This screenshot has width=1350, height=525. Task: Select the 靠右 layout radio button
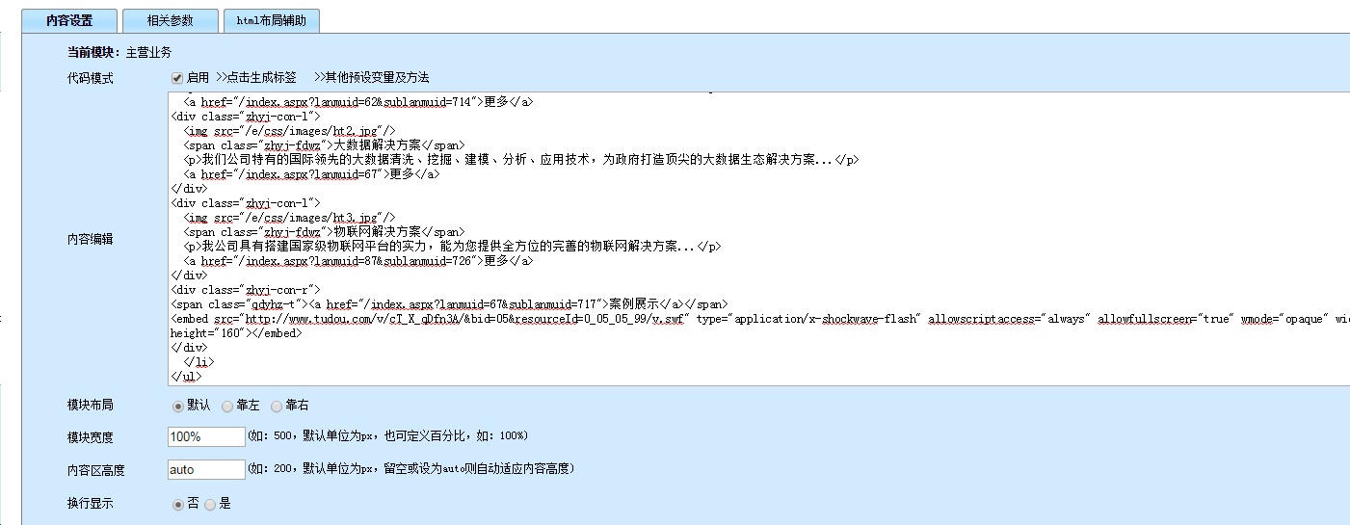(277, 407)
